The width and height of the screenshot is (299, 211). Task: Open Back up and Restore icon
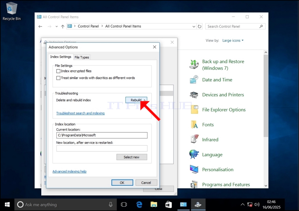point(194,64)
